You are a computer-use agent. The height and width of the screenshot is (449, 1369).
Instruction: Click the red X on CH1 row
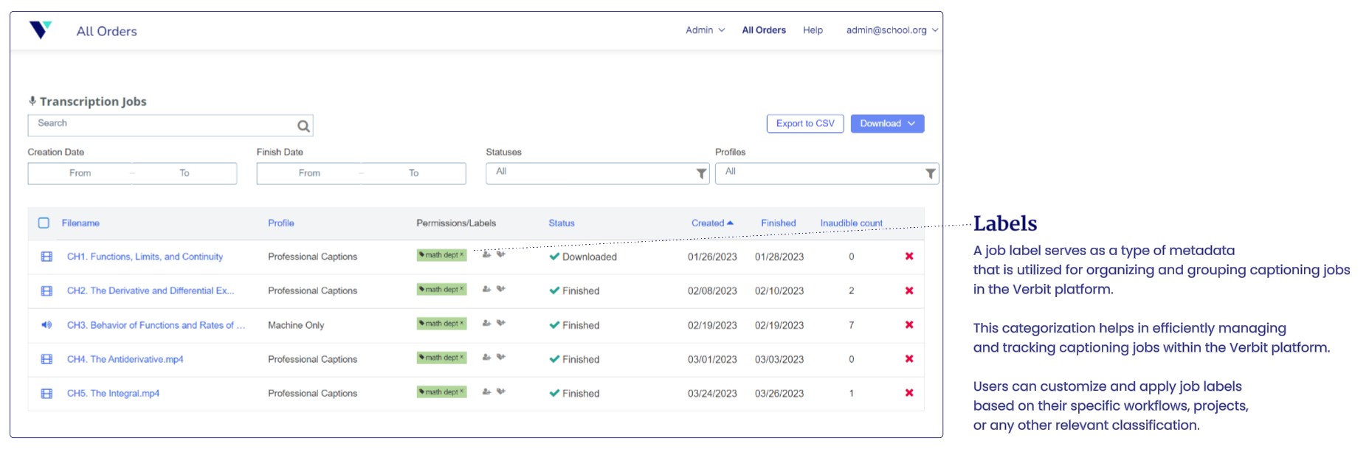click(x=909, y=257)
